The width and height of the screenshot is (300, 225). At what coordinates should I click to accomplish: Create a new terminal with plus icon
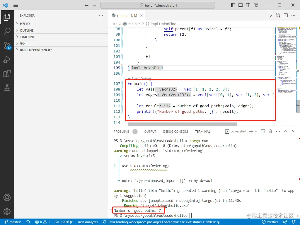[251, 132]
